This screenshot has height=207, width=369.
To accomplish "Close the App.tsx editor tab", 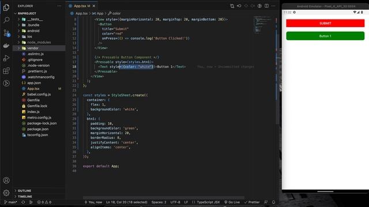I will point(94,6).
